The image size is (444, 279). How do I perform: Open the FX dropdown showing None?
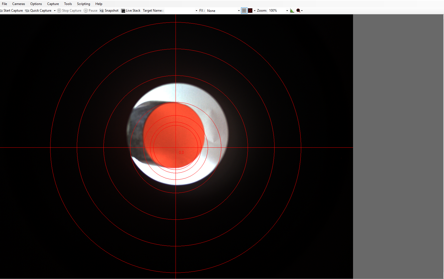223,11
